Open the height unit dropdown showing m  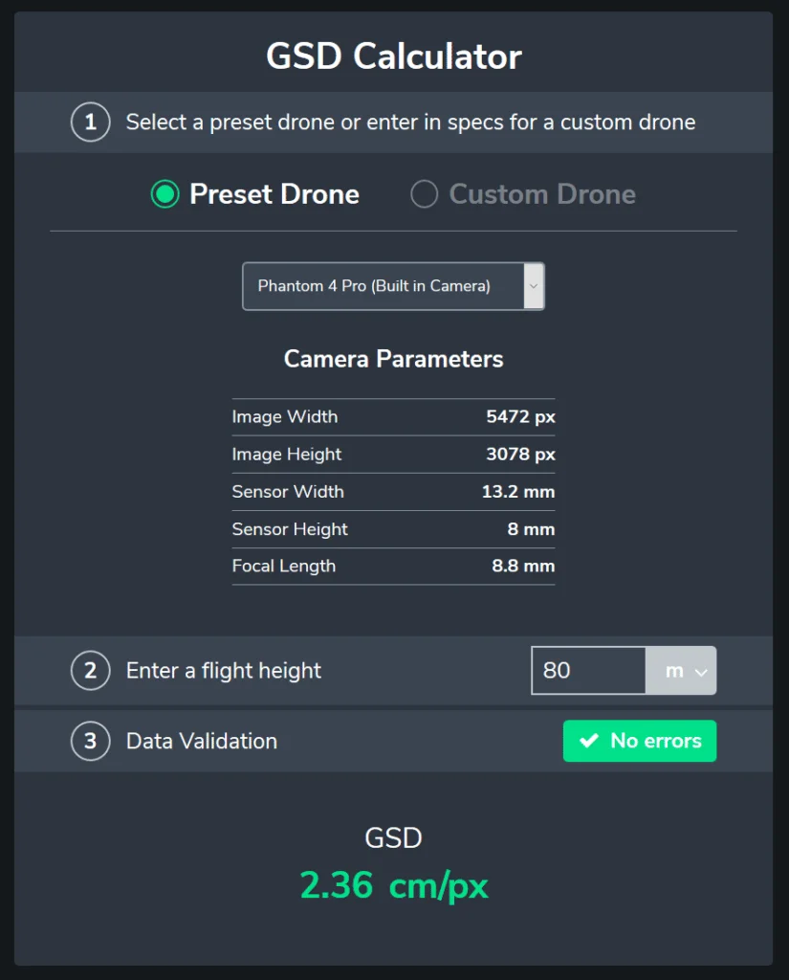pyautogui.click(x=681, y=671)
